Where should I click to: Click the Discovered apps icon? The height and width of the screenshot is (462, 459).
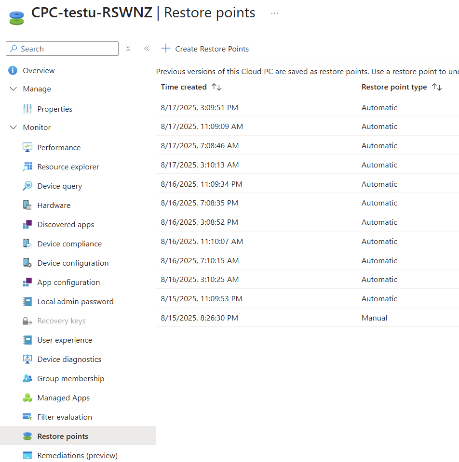27,224
